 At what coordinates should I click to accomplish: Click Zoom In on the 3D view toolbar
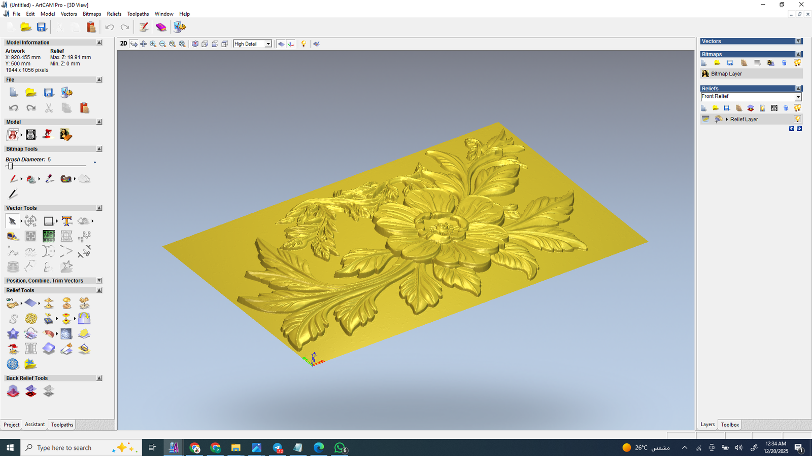tap(153, 44)
